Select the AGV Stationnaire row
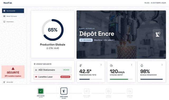This screenshot has height=100, width=169. [53, 70]
